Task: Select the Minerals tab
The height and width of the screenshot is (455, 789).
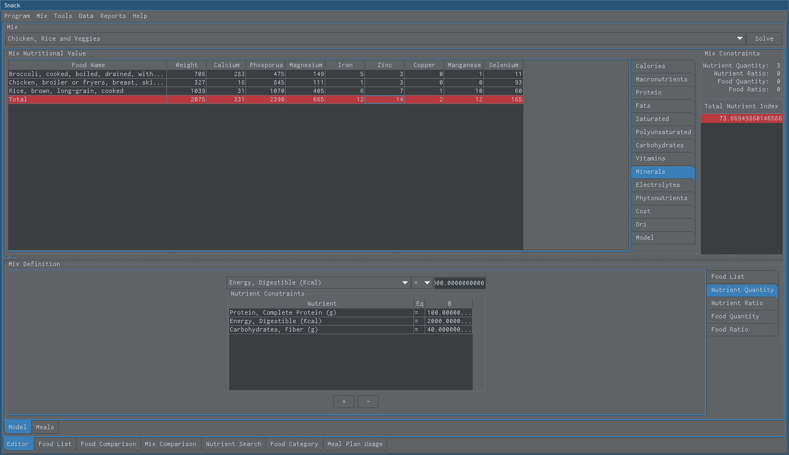Action: [x=663, y=172]
